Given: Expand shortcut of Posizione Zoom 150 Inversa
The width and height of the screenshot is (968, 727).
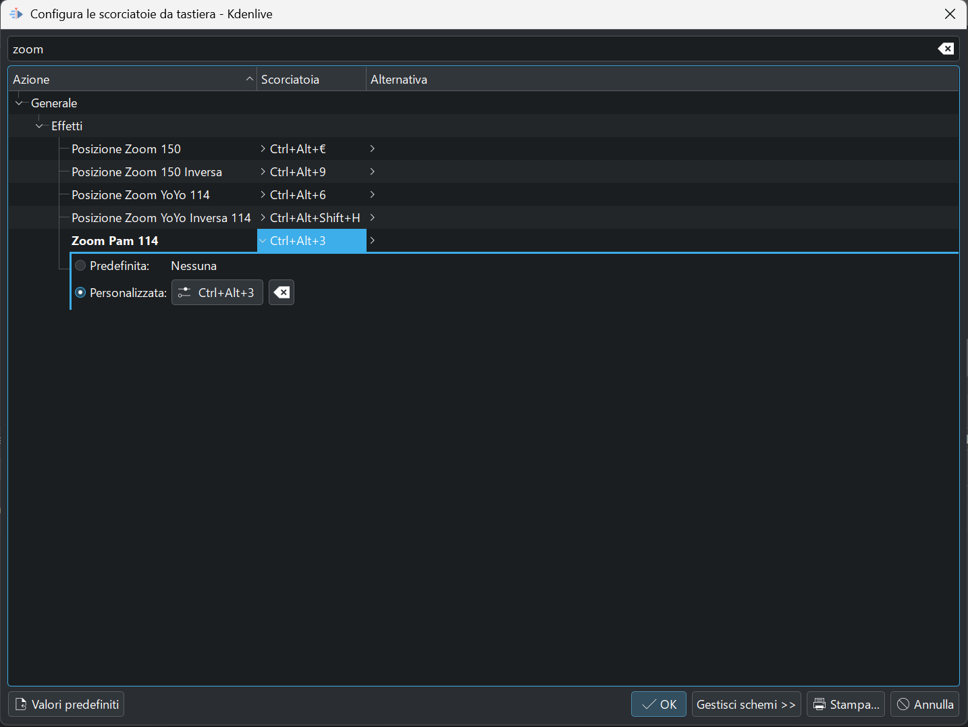Looking at the screenshot, I should click(263, 171).
